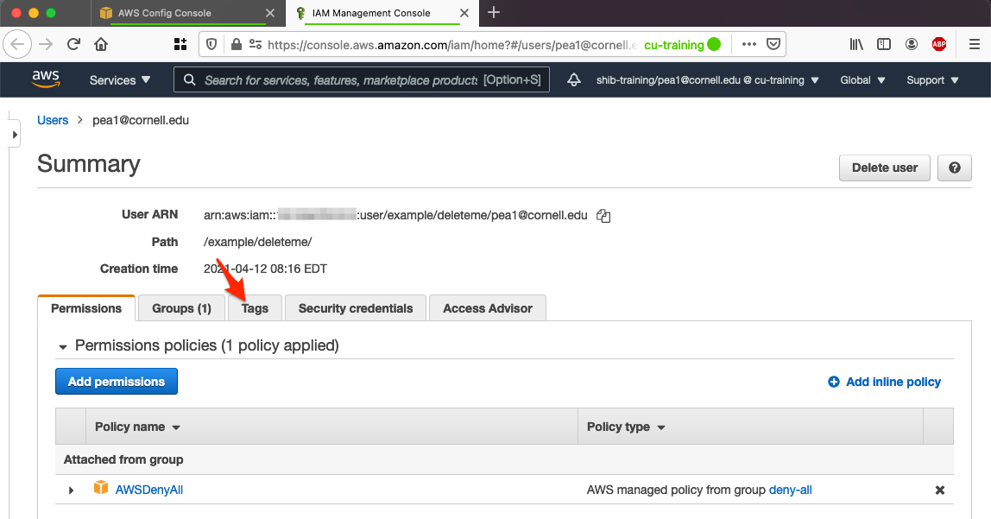Click the AWS services search field

coord(362,79)
